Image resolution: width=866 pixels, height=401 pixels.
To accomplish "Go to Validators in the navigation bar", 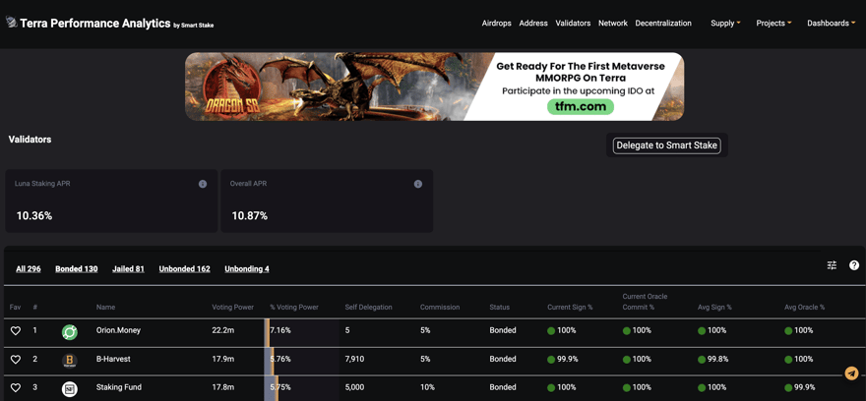I will [x=573, y=24].
